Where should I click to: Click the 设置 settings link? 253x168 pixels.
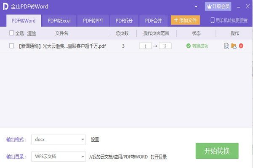(x=95, y=140)
